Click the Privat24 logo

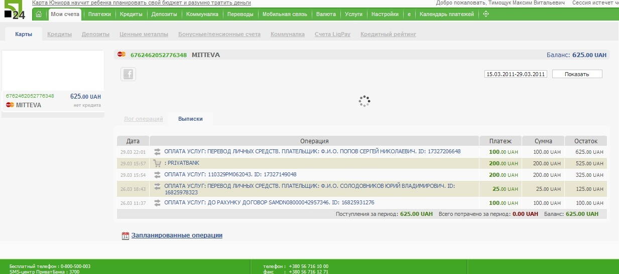coord(15,10)
